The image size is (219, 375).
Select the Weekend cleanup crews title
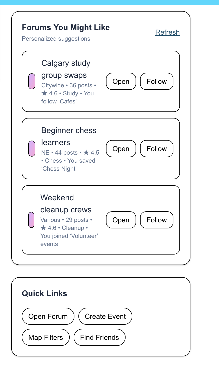point(66,204)
